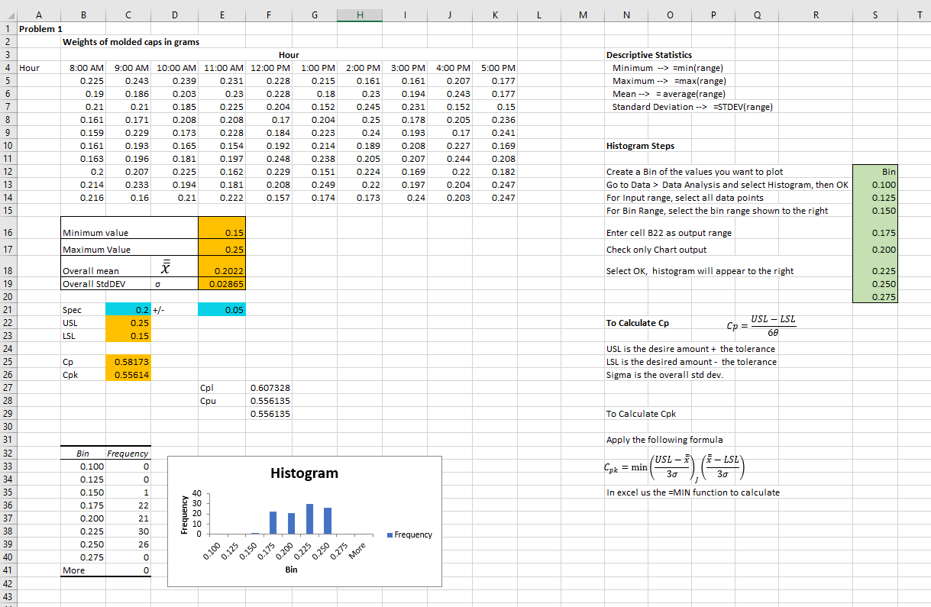Screen dimensions: 931x607
Task: Select the Overall StdDEV result 0.02865
Action: [x=221, y=284]
